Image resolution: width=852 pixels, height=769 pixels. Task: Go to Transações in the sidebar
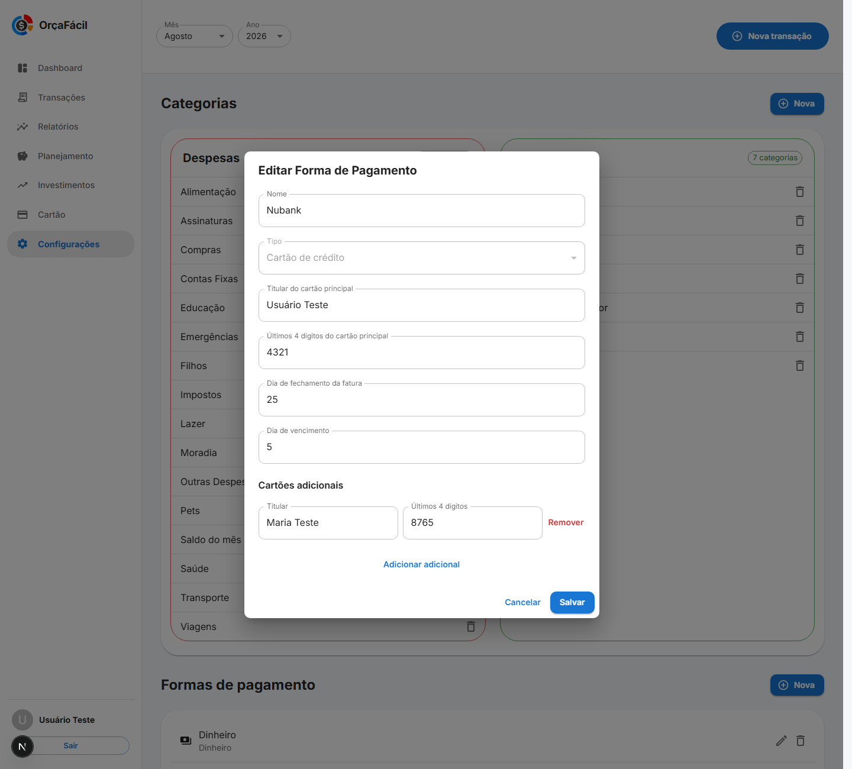70,98
